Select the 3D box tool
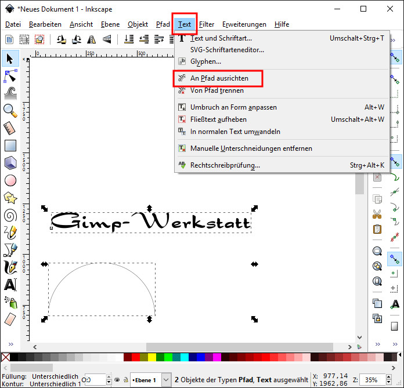The width and height of the screenshot is (404, 388). click(x=10, y=163)
